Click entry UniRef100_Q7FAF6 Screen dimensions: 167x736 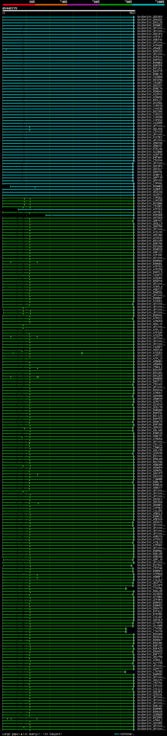pyautogui.click(x=150, y=600)
